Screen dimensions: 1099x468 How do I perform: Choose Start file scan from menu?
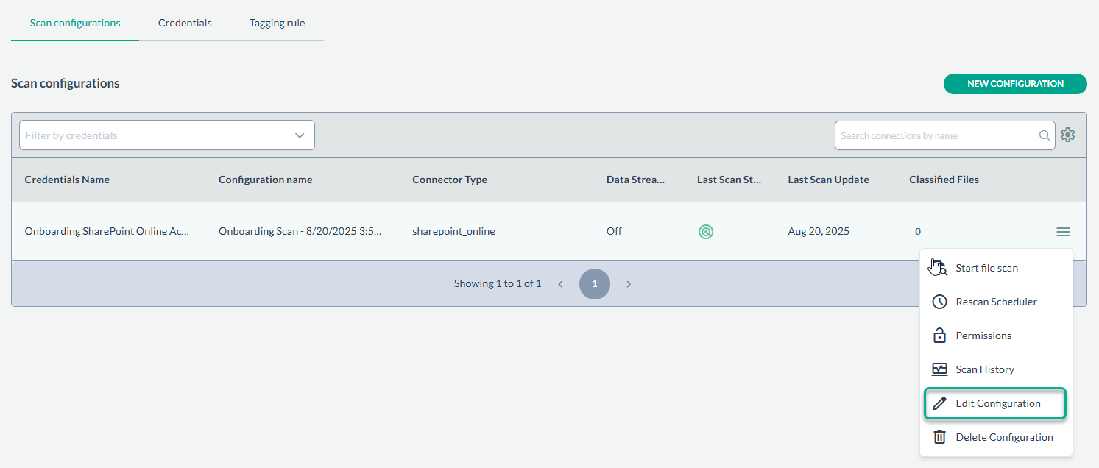986,268
